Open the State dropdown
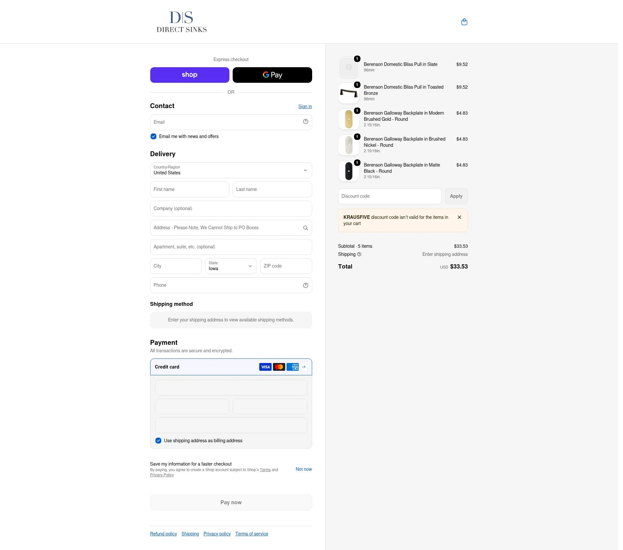The height and width of the screenshot is (550, 623). [231, 266]
